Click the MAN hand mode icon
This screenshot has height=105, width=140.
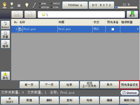[x=4, y=5]
